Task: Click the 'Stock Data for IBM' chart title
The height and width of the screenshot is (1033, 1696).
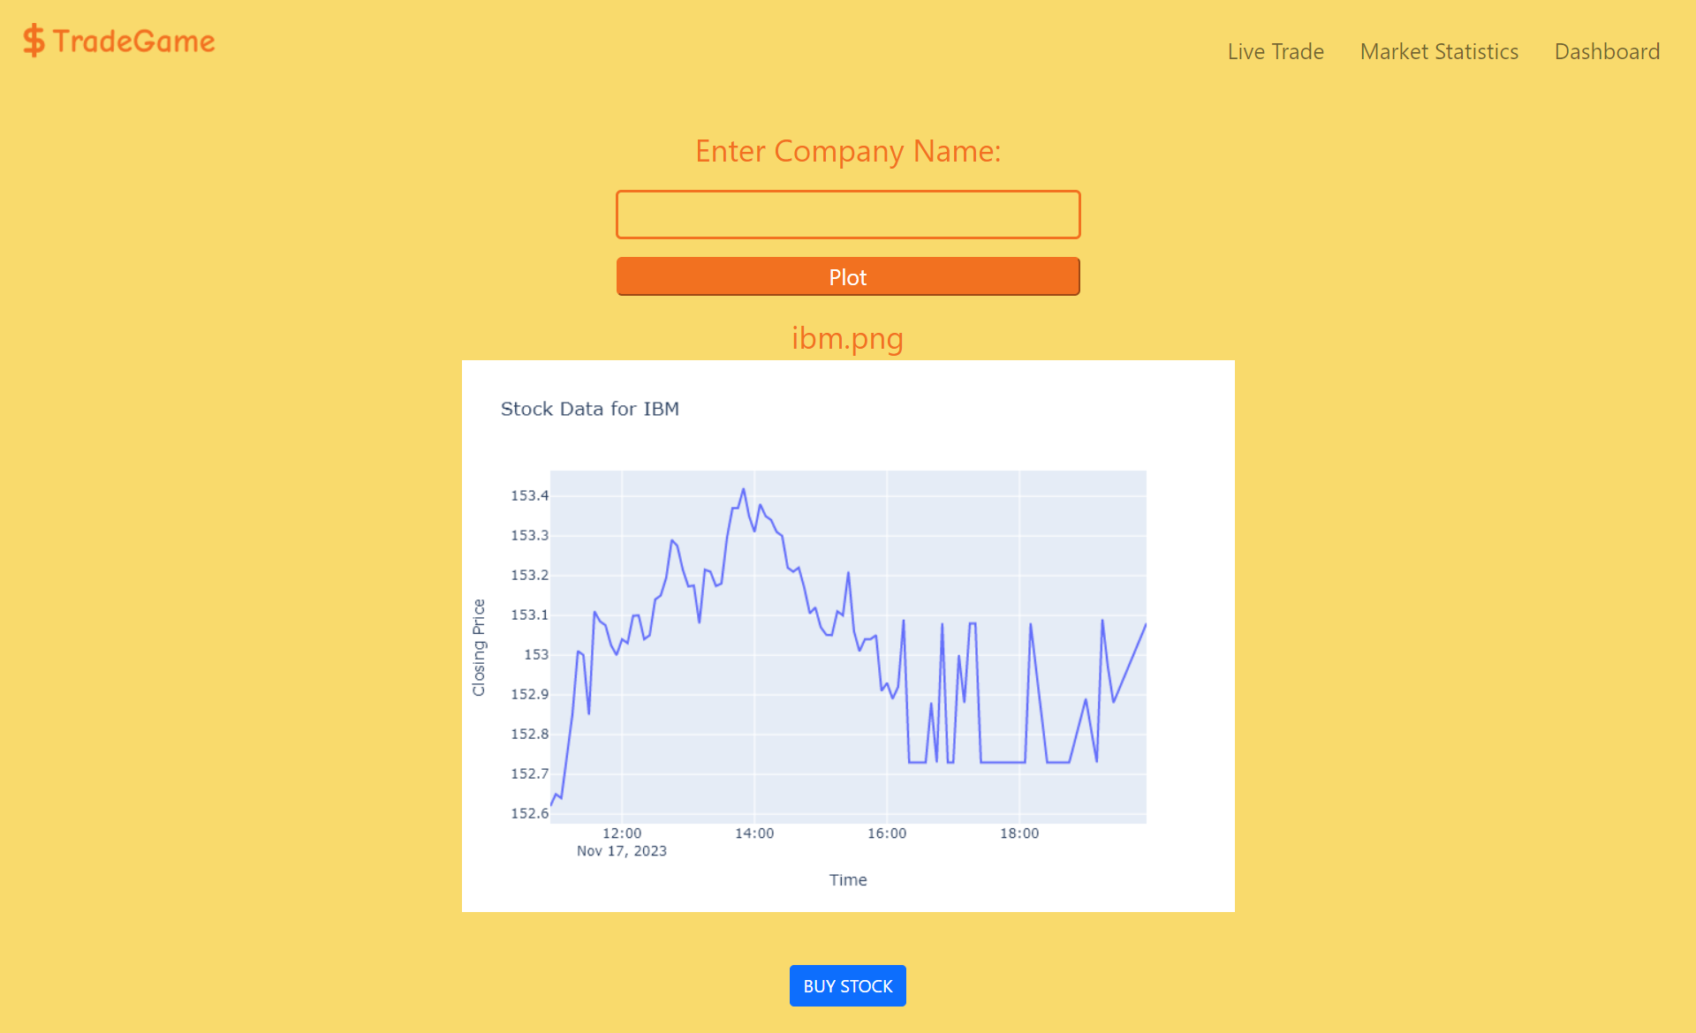Action: [589, 409]
